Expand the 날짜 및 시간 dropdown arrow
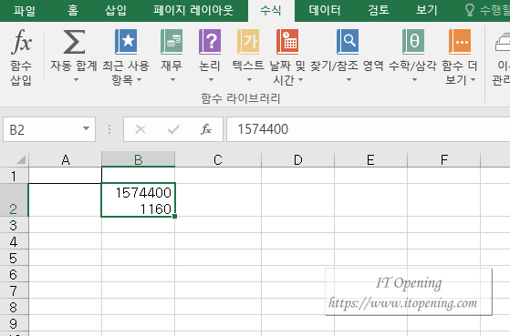Image resolution: width=510 pixels, height=336 pixels. pyautogui.click(x=300, y=79)
